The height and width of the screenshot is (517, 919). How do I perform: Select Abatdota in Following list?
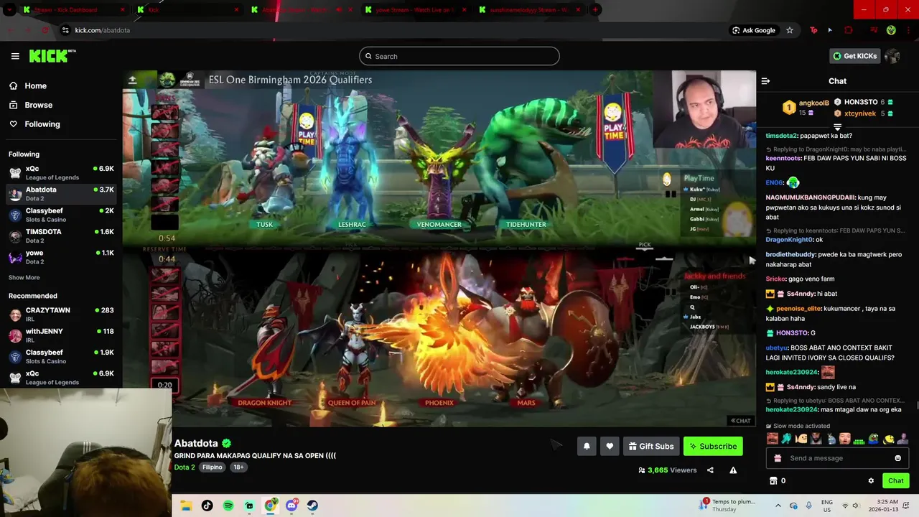point(61,194)
